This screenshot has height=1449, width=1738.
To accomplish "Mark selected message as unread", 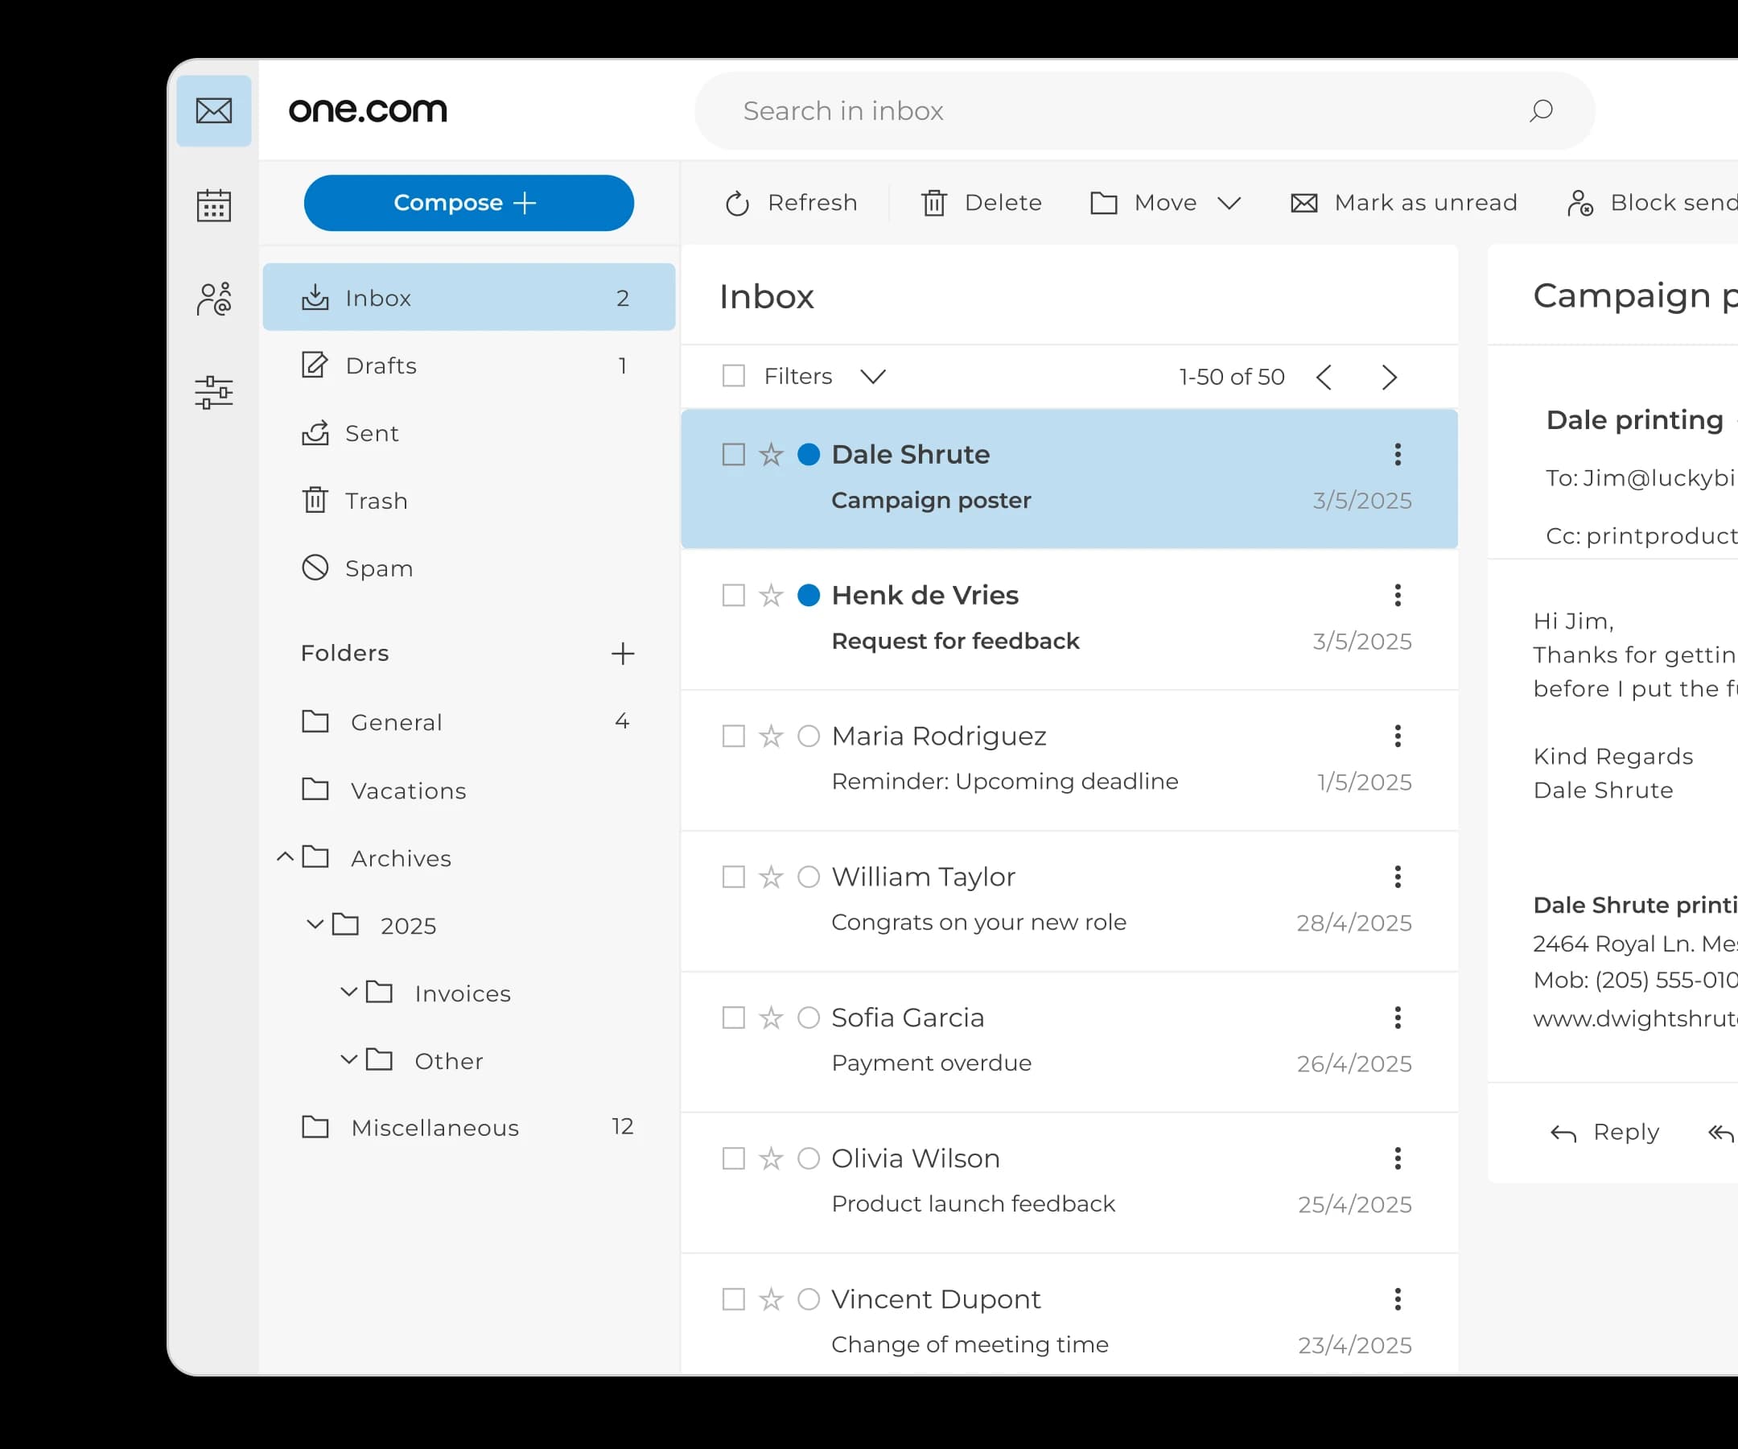I will pyautogui.click(x=1402, y=203).
